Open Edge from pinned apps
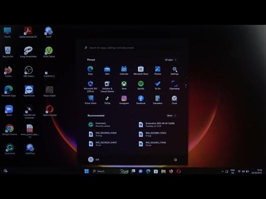 coord(90,70)
